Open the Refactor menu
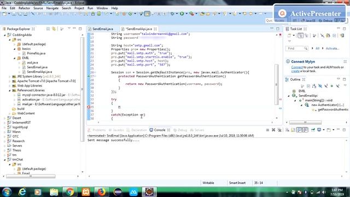 (x=24, y=8)
